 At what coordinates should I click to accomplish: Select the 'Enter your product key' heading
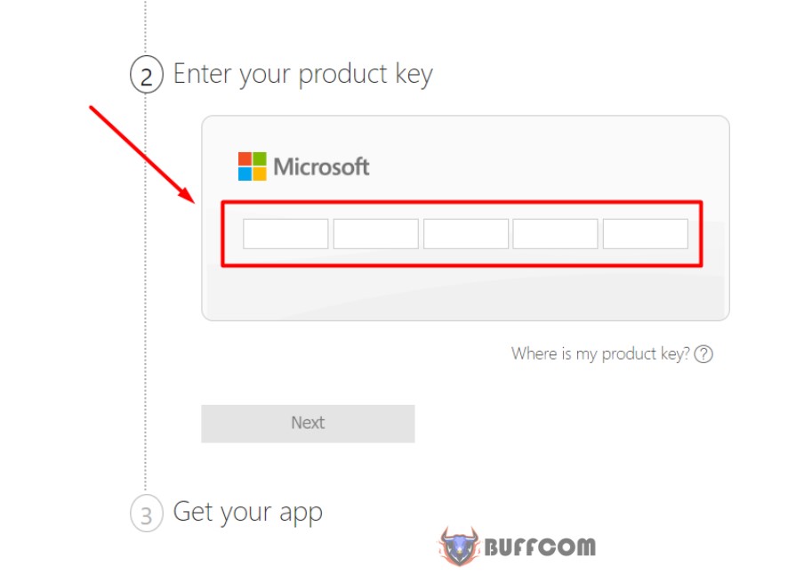(x=302, y=75)
